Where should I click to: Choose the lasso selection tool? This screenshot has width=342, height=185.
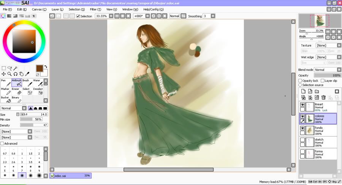point(9,68)
